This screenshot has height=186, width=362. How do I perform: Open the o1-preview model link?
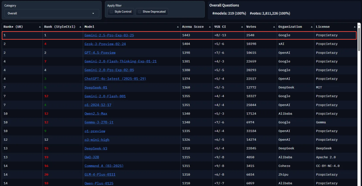(x=95, y=131)
